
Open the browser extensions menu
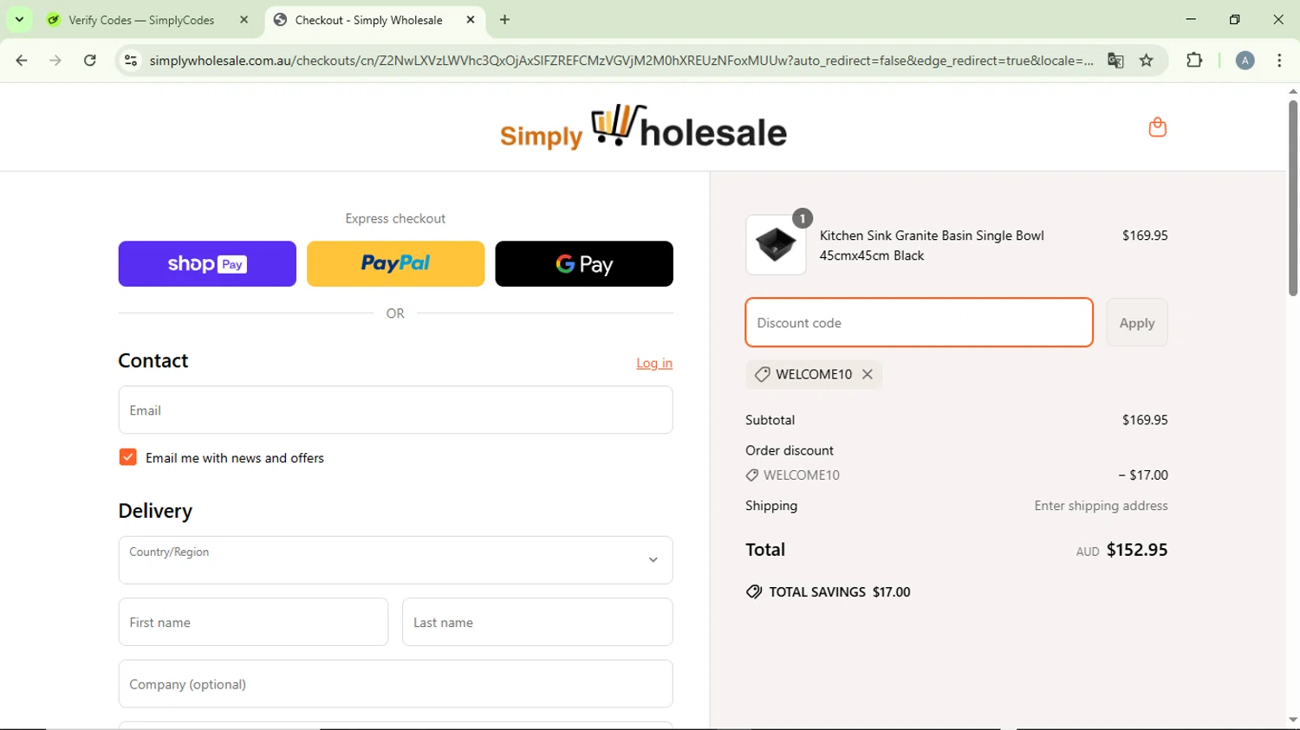(1194, 61)
